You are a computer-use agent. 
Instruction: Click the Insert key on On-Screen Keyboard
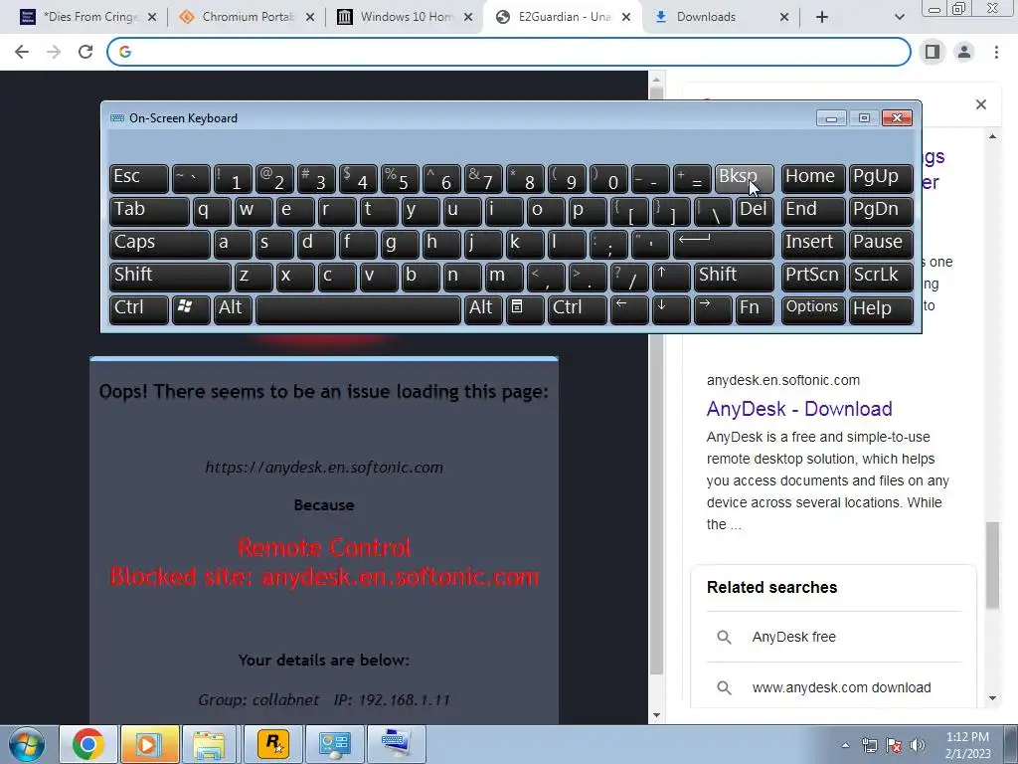point(813,244)
